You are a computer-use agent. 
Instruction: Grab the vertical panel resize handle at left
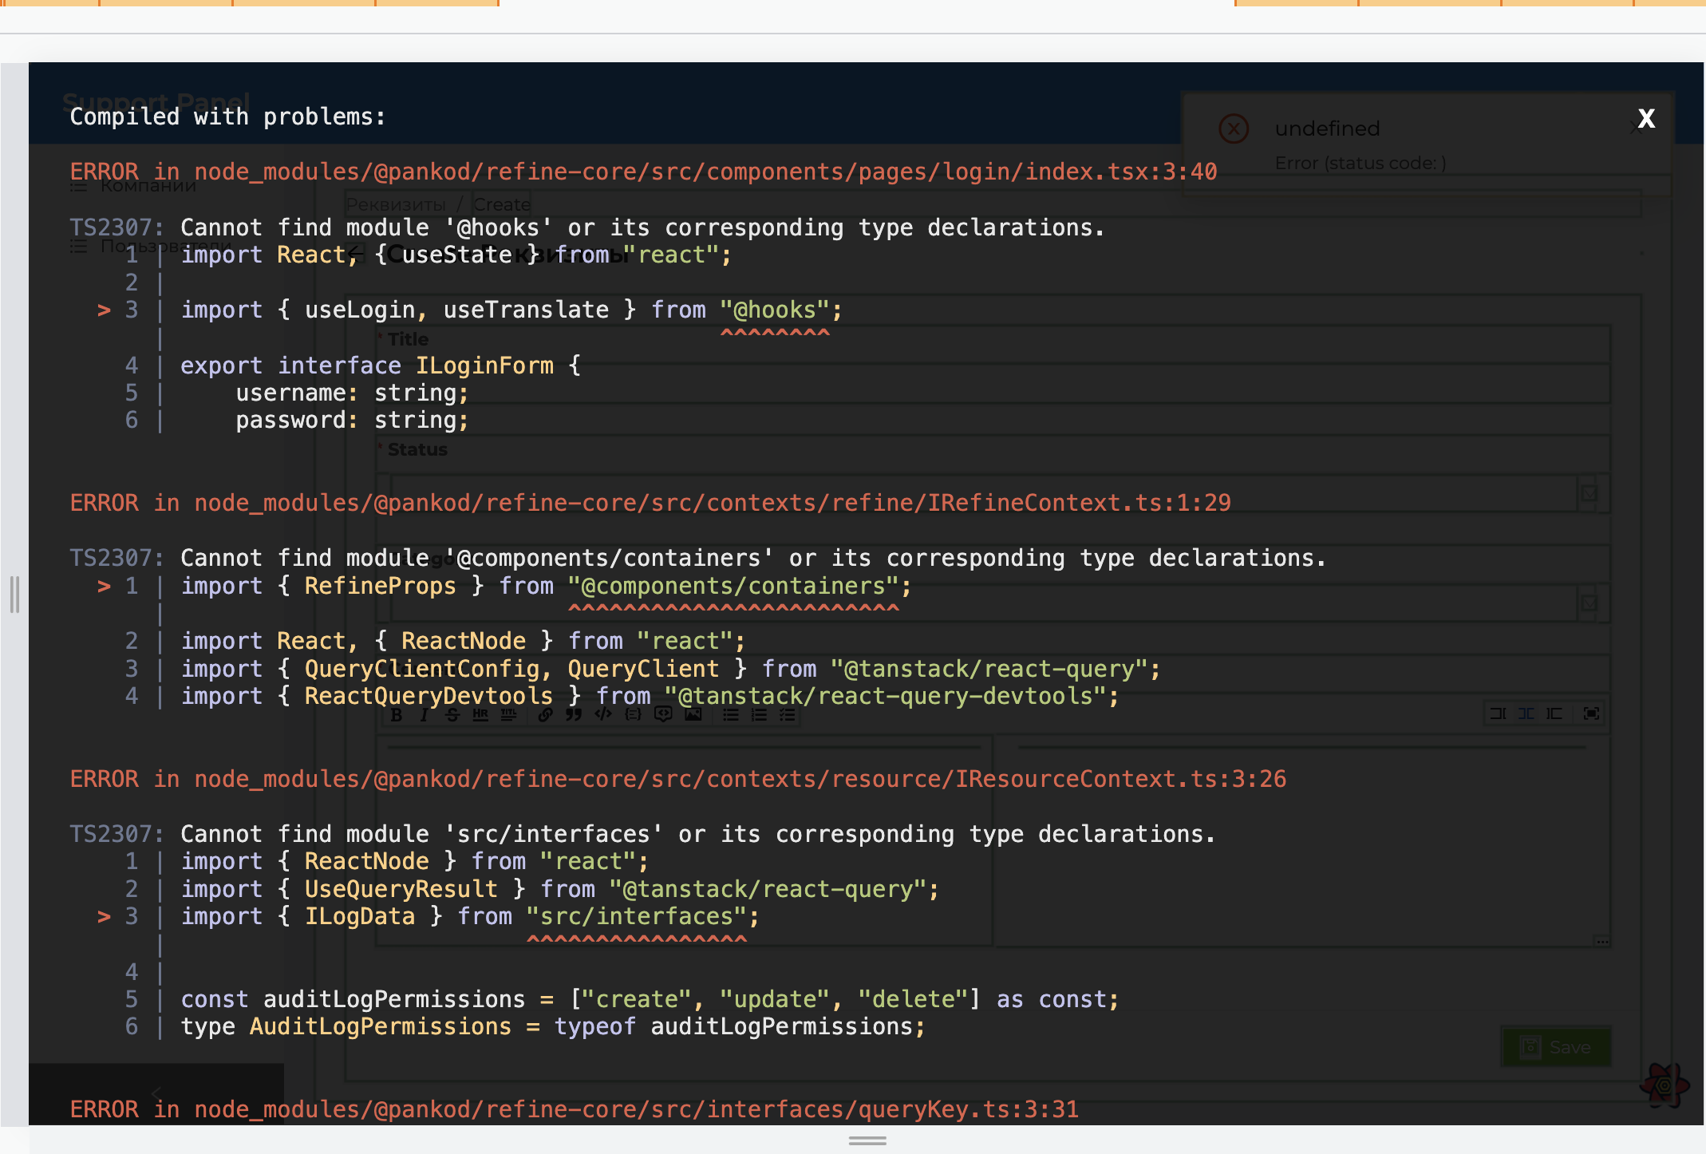pyautogui.click(x=14, y=595)
